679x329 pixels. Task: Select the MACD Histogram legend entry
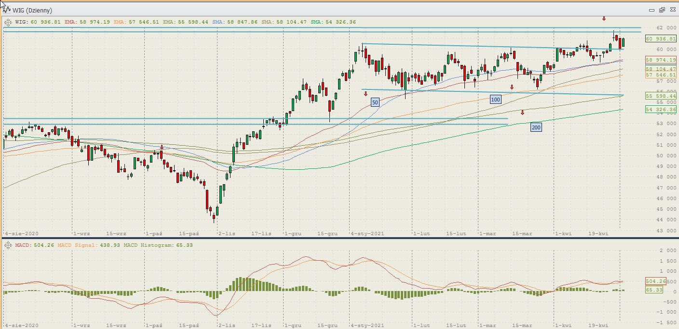click(158, 245)
